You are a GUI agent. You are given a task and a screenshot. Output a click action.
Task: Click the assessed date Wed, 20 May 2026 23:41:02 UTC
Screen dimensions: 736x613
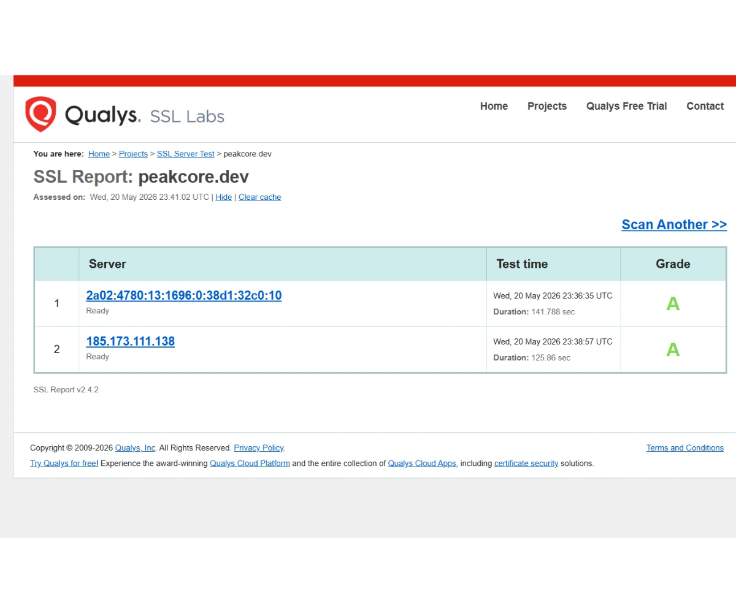point(150,197)
